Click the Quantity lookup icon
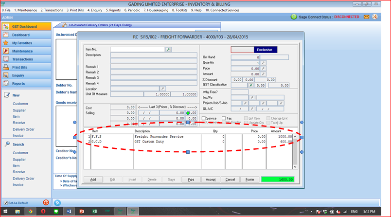 click(263, 63)
